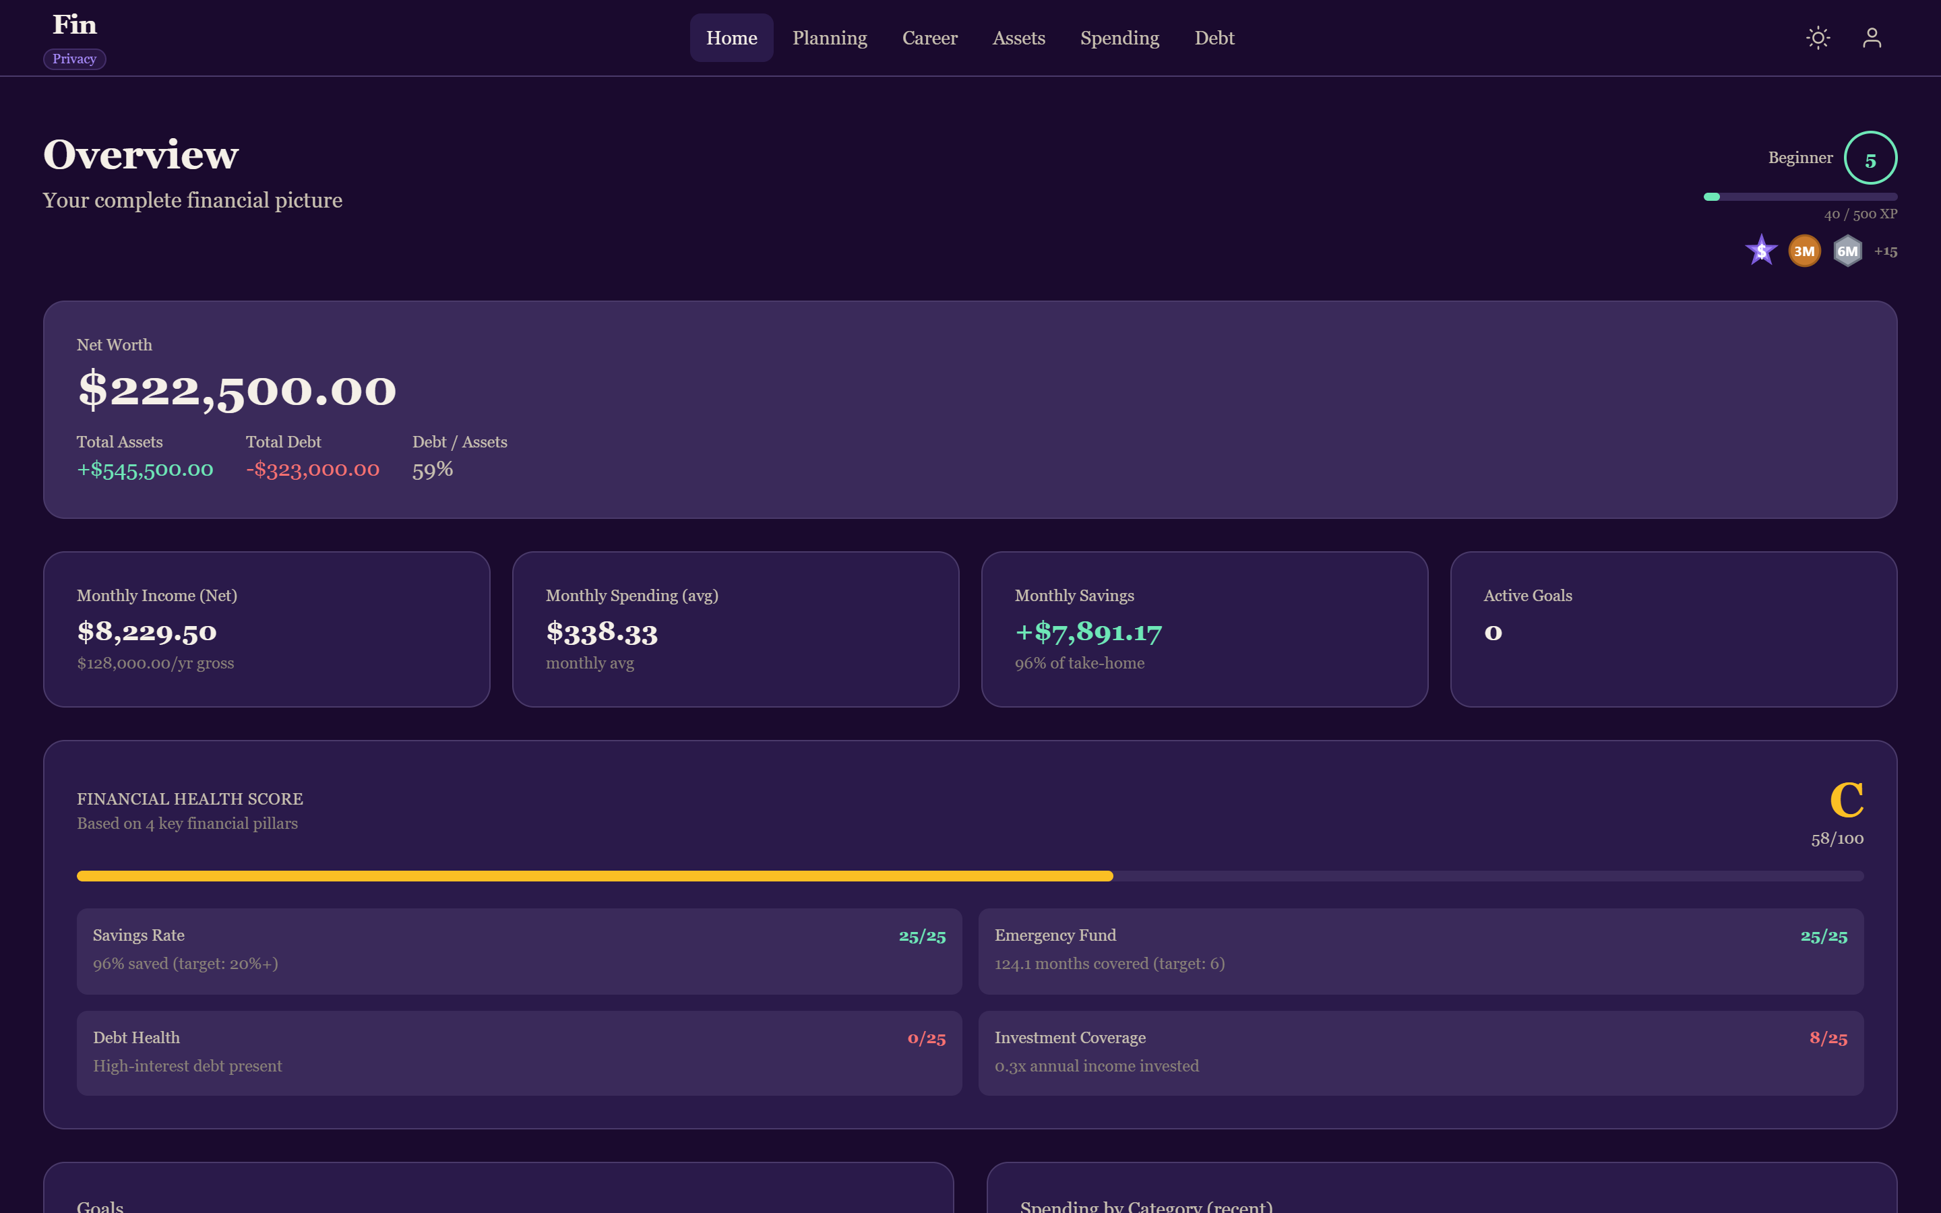Click the C health grade letter
Screen dimensions: 1941x1213
click(1847, 800)
